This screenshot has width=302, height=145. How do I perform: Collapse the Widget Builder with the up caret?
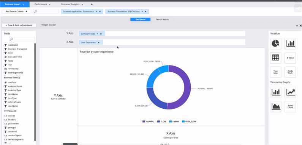pyautogui.click(x=297, y=25)
